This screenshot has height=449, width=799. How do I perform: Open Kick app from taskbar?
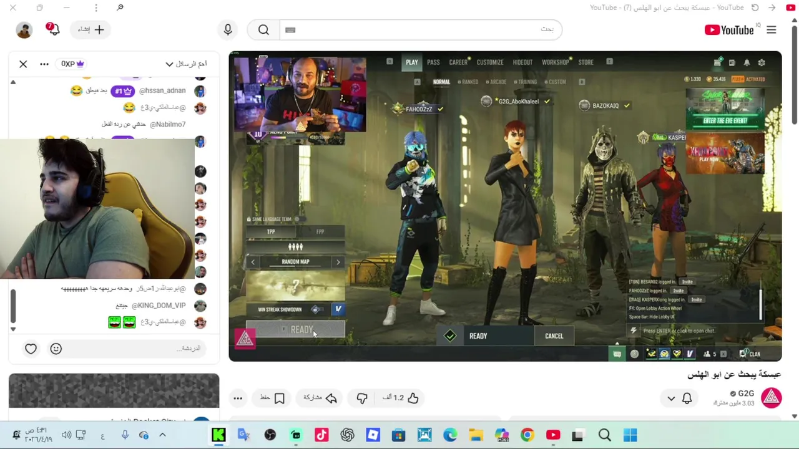click(x=218, y=435)
